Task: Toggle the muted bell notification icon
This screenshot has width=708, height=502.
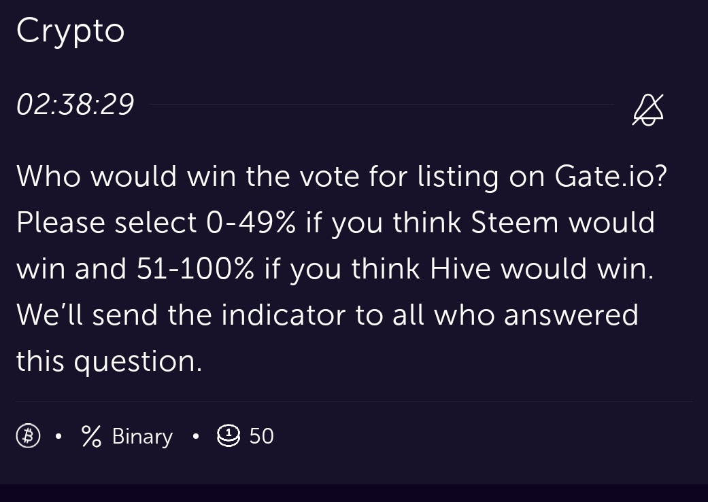Action: (x=648, y=109)
